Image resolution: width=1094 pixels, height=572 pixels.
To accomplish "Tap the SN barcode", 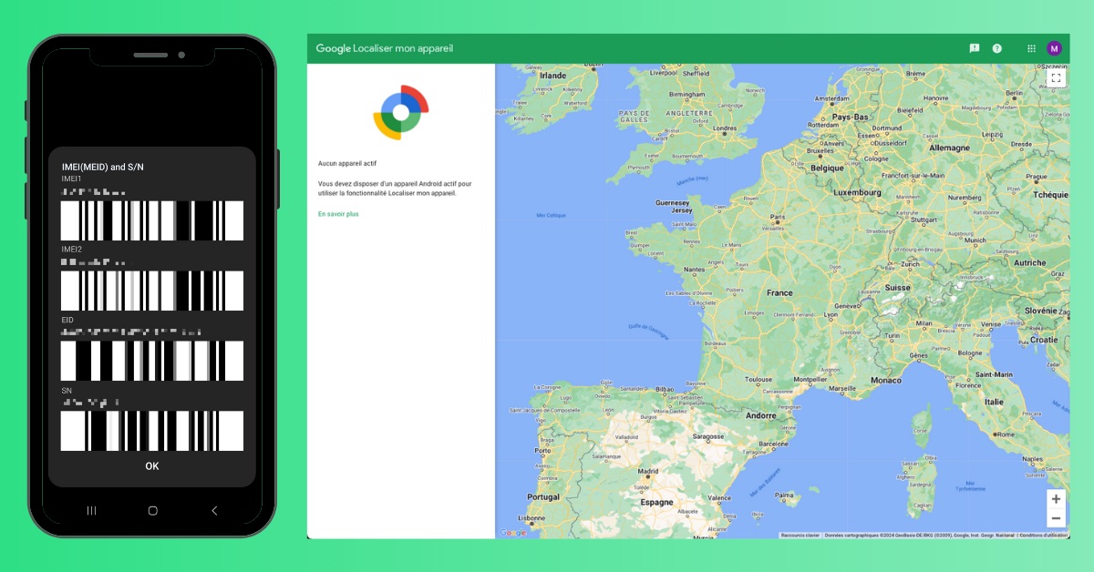I will coord(152,431).
